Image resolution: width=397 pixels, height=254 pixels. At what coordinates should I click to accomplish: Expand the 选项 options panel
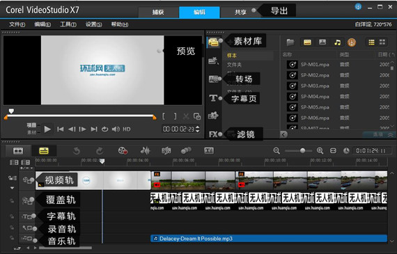click(x=379, y=135)
